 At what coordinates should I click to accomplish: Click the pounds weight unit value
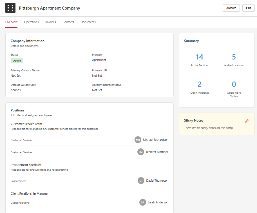[x=15, y=90]
